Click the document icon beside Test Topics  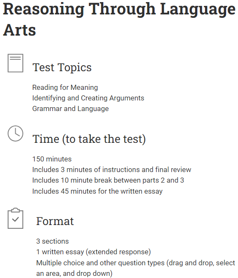pos(15,63)
